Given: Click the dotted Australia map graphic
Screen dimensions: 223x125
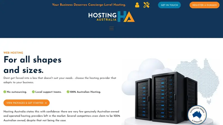Looking at the screenshot, I should [197, 81].
